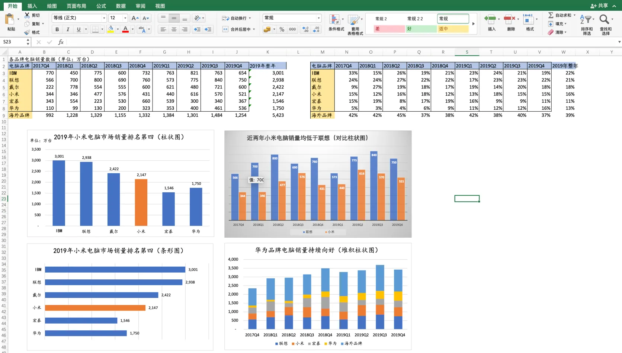This screenshot has width=622, height=353.
Task: Apply thousands separator (000) format
Action: point(292,29)
